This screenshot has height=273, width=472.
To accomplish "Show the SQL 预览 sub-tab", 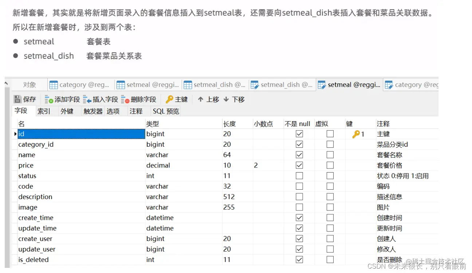I will (x=166, y=111).
